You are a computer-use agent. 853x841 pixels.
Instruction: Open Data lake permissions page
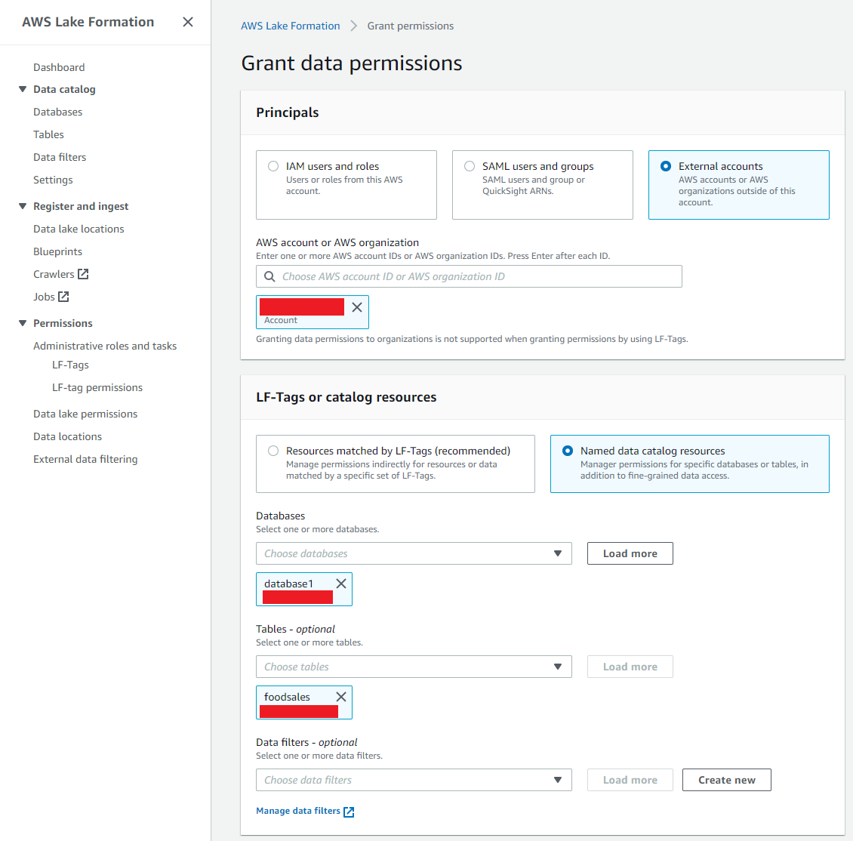tap(85, 414)
